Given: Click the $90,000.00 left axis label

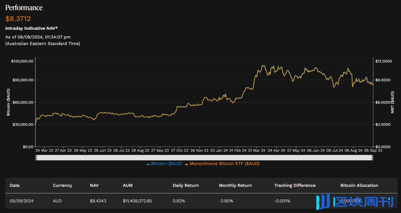Looking at the screenshot, I should pos(23,80).
